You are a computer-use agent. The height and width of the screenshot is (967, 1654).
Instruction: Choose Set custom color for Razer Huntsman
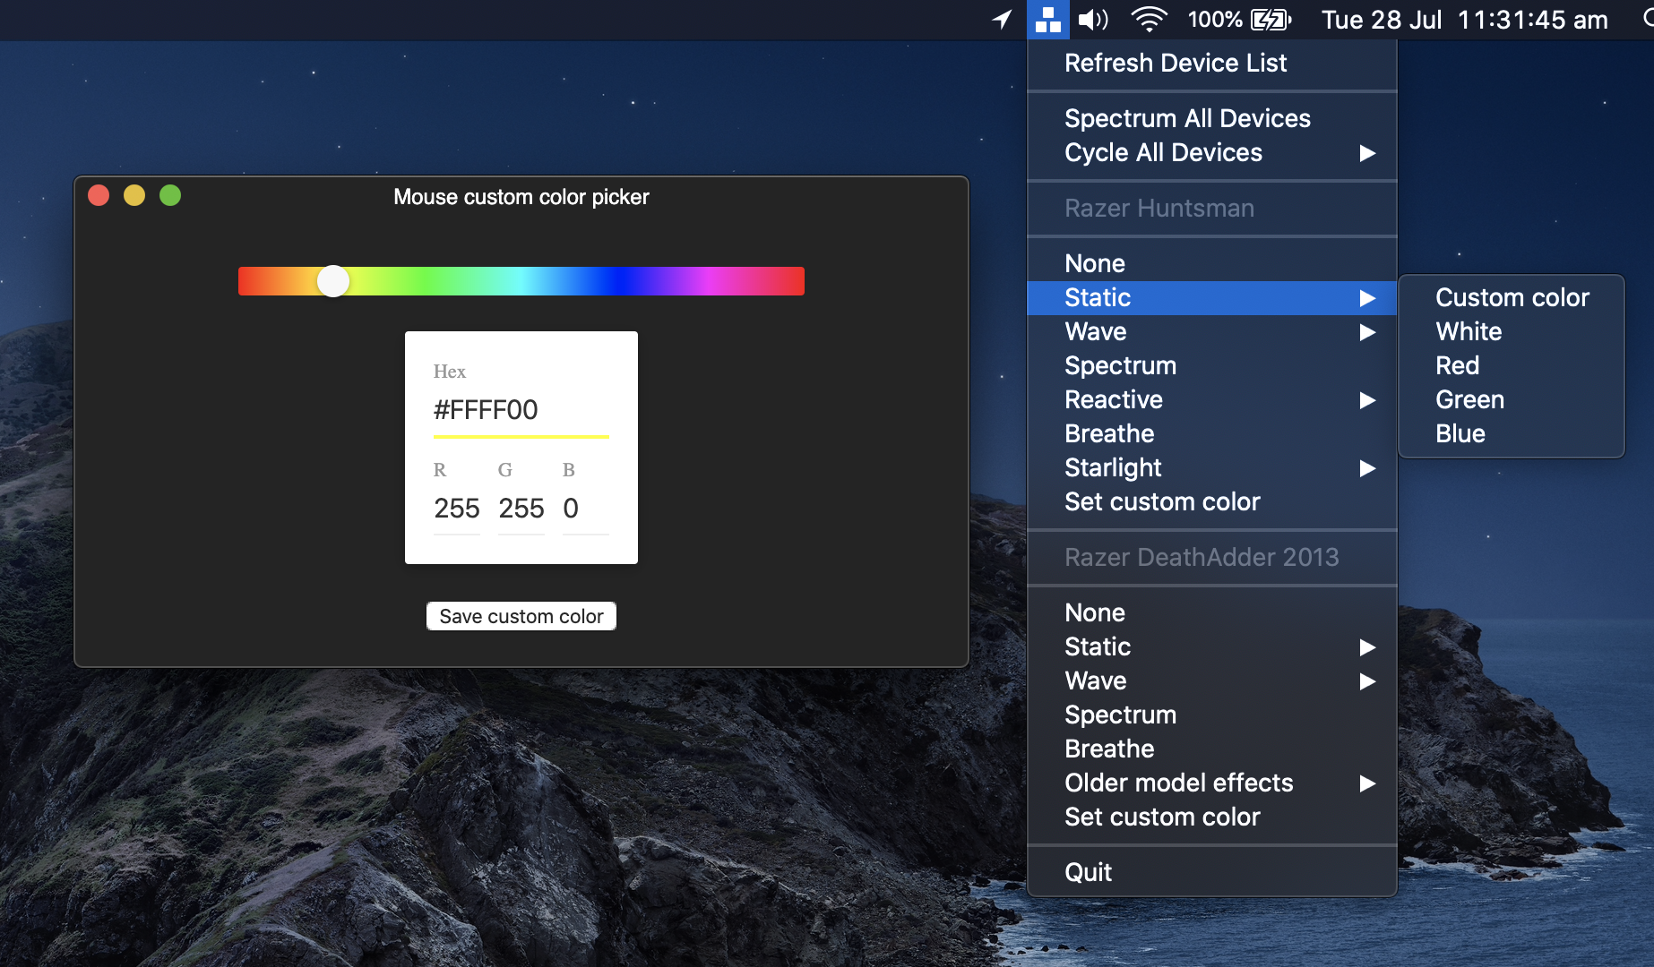1211,501
